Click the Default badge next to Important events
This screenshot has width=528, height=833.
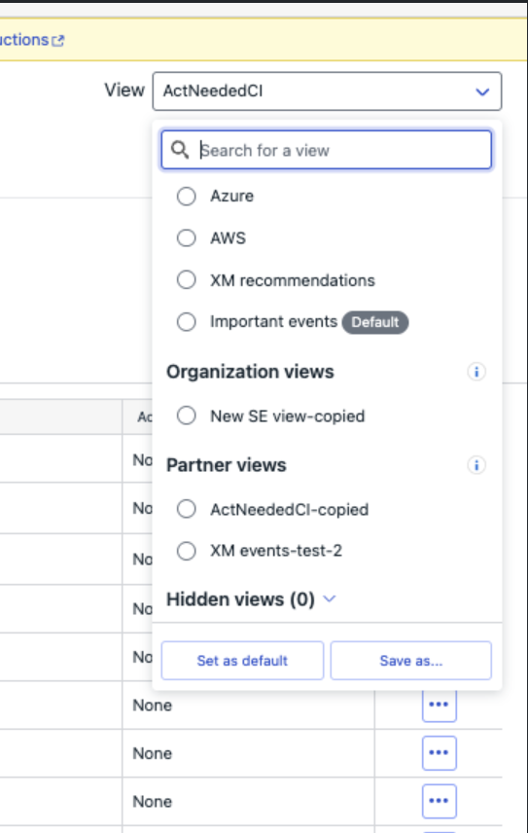(x=375, y=322)
